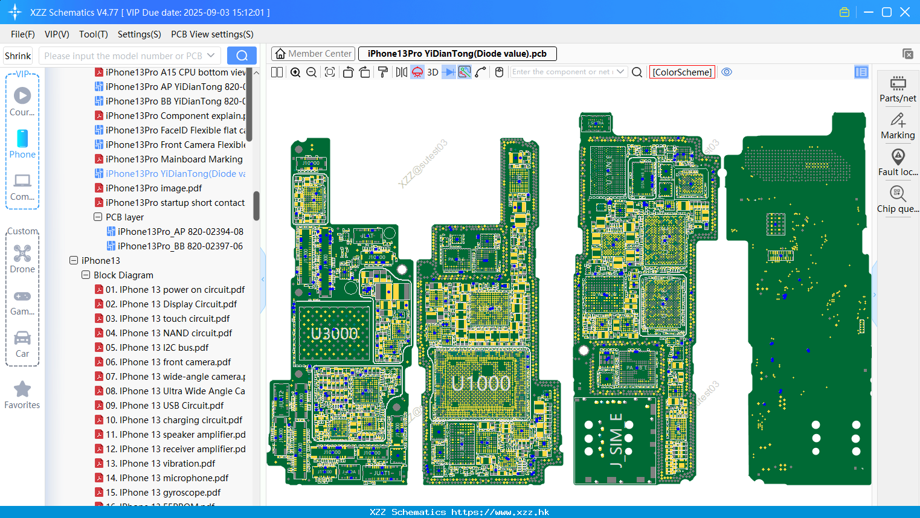
Task: Rotate the board clockwise
Action: [x=365, y=72]
